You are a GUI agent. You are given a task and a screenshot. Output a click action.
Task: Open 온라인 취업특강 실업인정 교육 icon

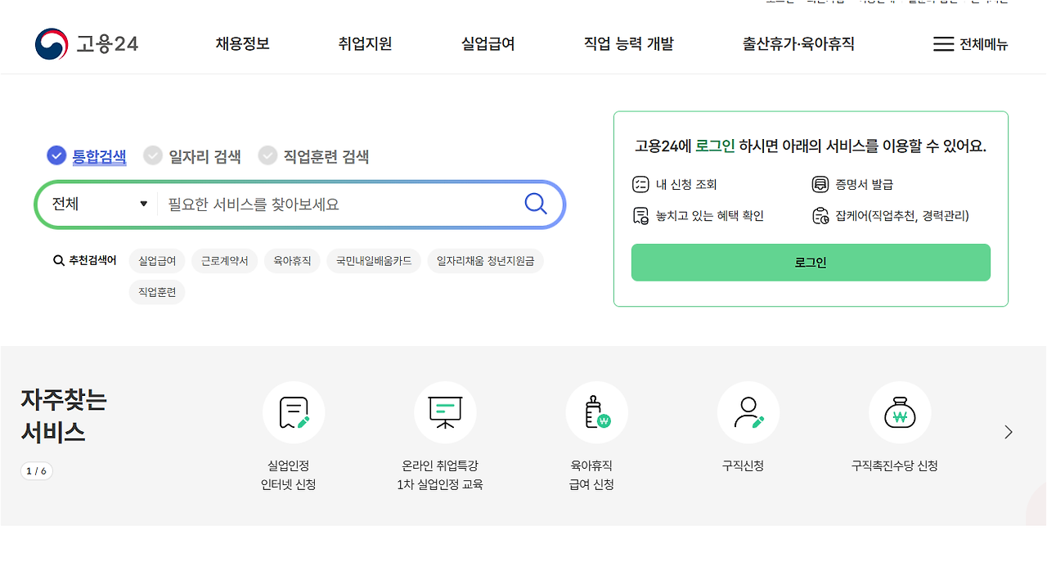(x=445, y=412)
